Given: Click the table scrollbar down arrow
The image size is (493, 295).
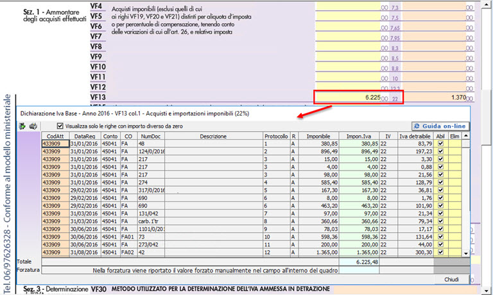Looking at the screenshot, I should pos(465,253).
